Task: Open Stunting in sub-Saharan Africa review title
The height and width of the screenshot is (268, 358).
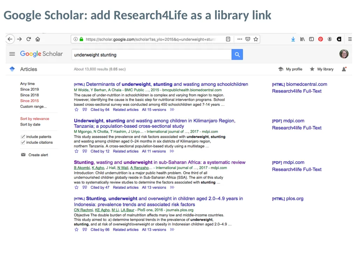Action: pos(159,162)
